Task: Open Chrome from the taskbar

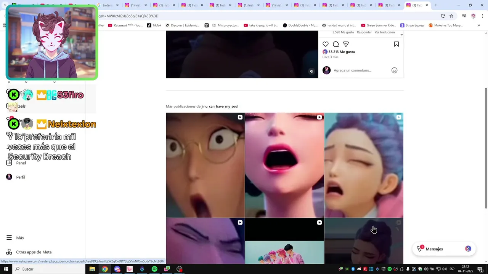Action: tap(104, 269)
